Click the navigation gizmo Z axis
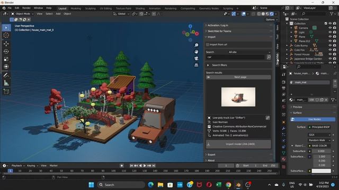Screen dimensions: 339x190 [x=190, y=26]
